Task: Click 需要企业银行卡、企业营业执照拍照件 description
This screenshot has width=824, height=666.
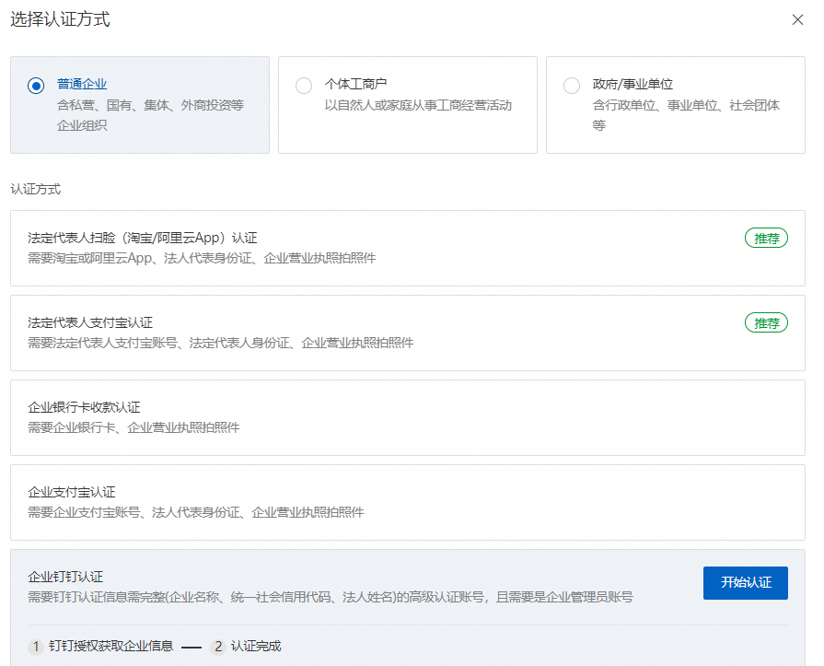Action: click(134, 427)
